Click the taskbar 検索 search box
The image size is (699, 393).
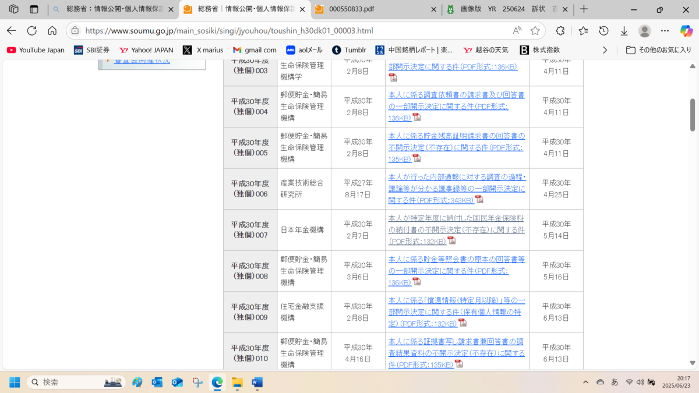click(x=76, y=382)
